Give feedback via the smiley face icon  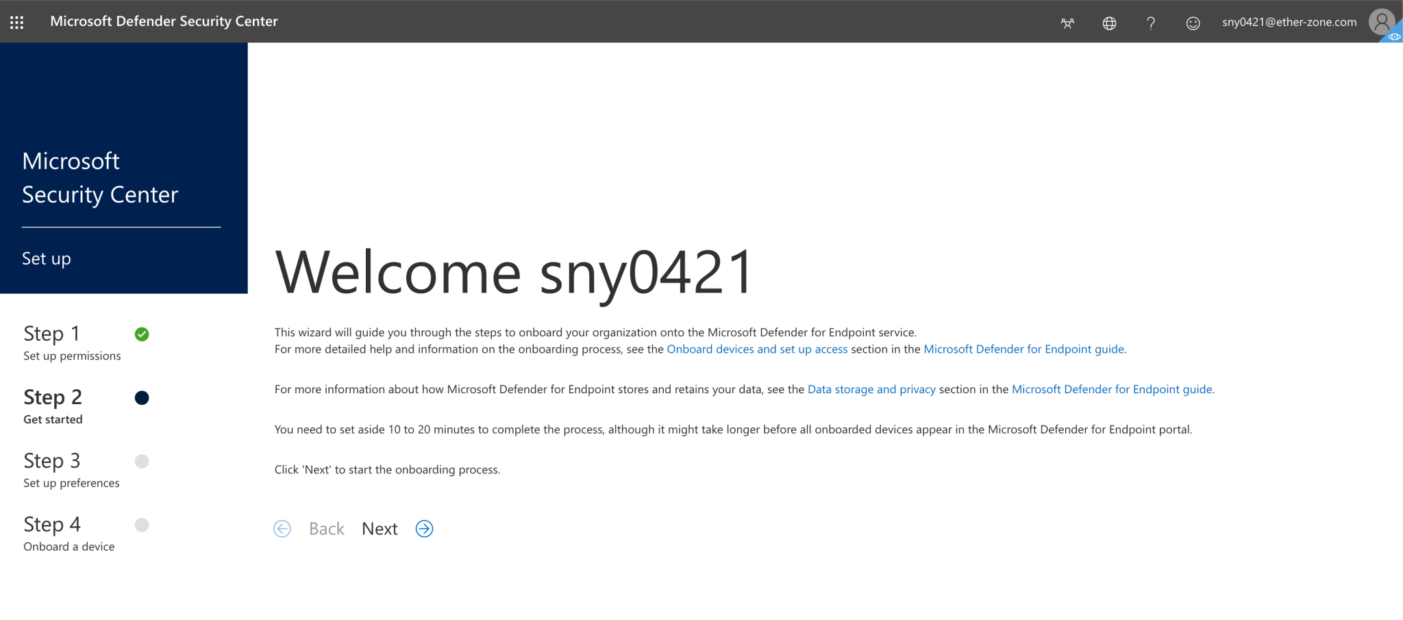(x=1193, y=23)
